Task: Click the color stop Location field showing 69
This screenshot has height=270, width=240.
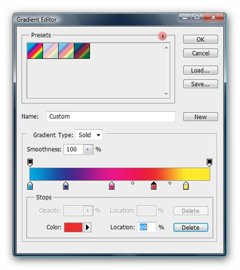Action: coord(147,227)
